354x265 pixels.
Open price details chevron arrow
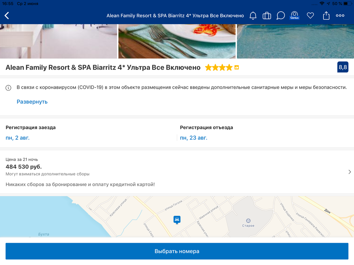tap(349, 172)
